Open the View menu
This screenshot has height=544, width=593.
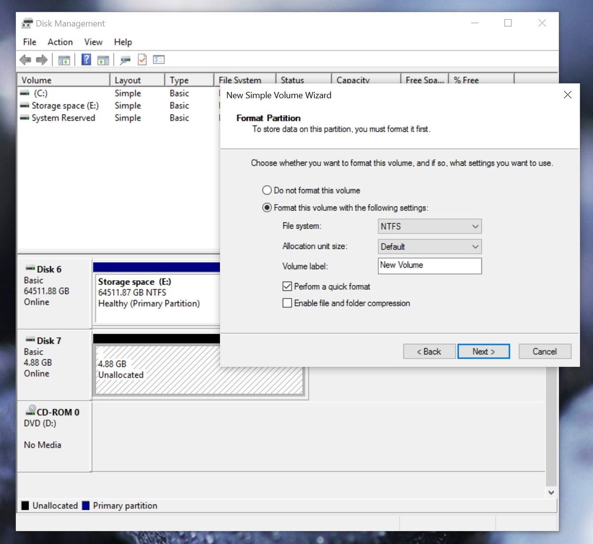[x=93, y=42]
